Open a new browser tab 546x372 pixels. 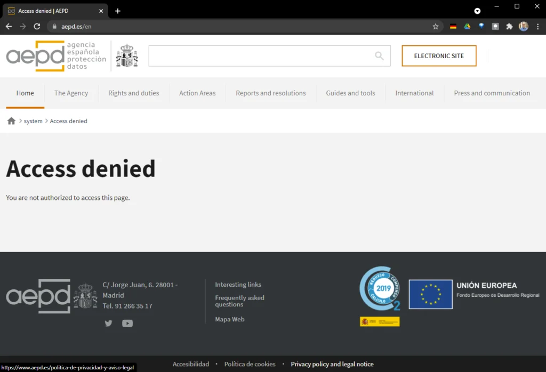coord(118,11)
